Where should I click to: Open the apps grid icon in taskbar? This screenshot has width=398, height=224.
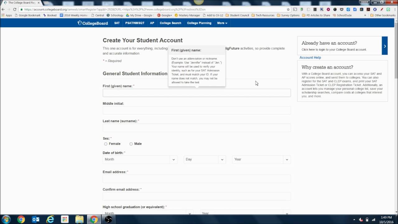(65, 220)
